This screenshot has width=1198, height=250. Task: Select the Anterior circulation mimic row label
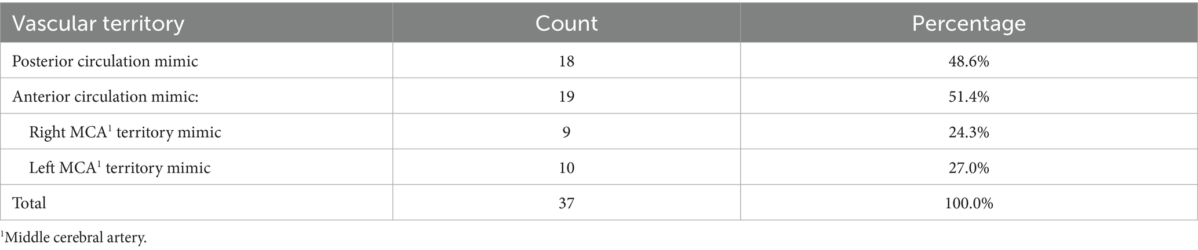[x=105, y=97]
